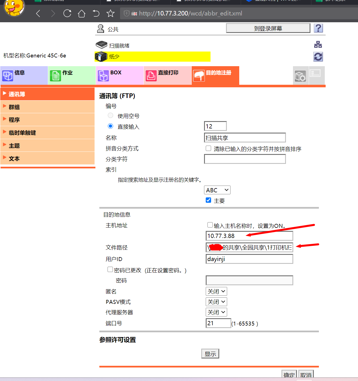Select 通讯簿 in the side menu

tap(47, 94)
